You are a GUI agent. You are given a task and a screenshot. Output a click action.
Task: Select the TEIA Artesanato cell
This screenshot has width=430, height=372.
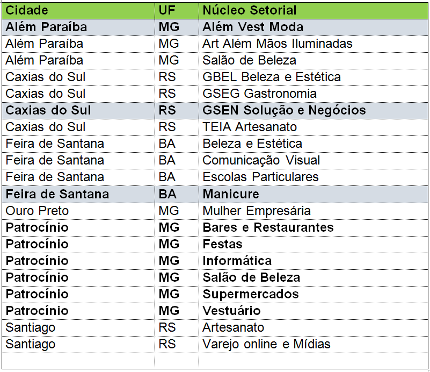314,127
